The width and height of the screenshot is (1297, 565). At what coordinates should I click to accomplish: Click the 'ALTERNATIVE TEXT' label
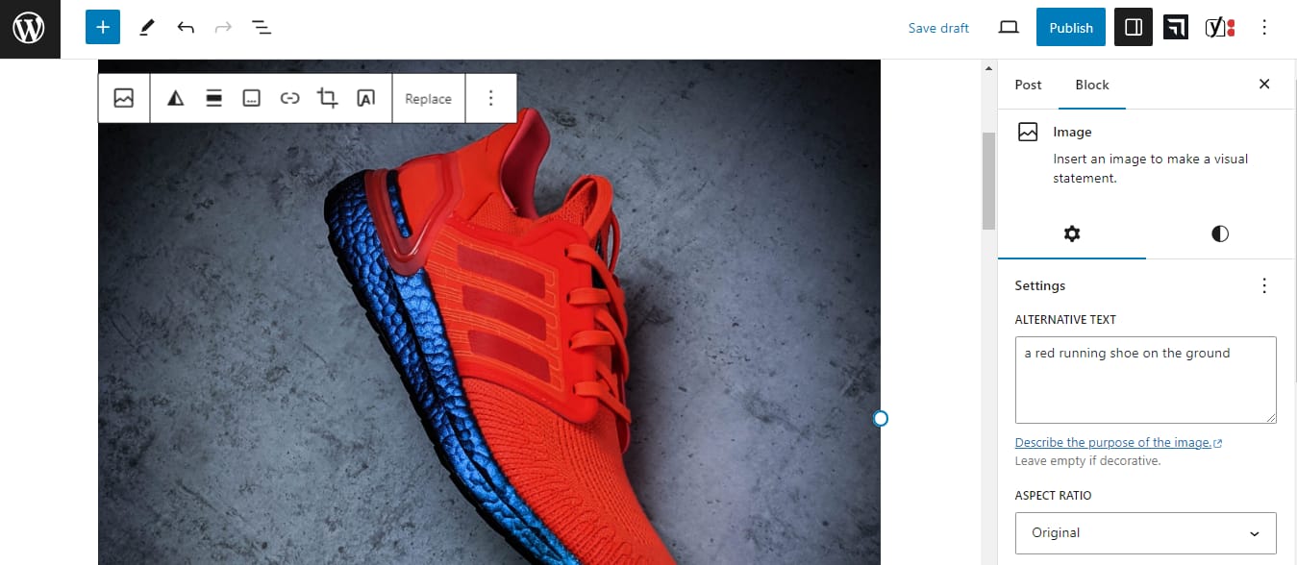tap(1065, 319)
